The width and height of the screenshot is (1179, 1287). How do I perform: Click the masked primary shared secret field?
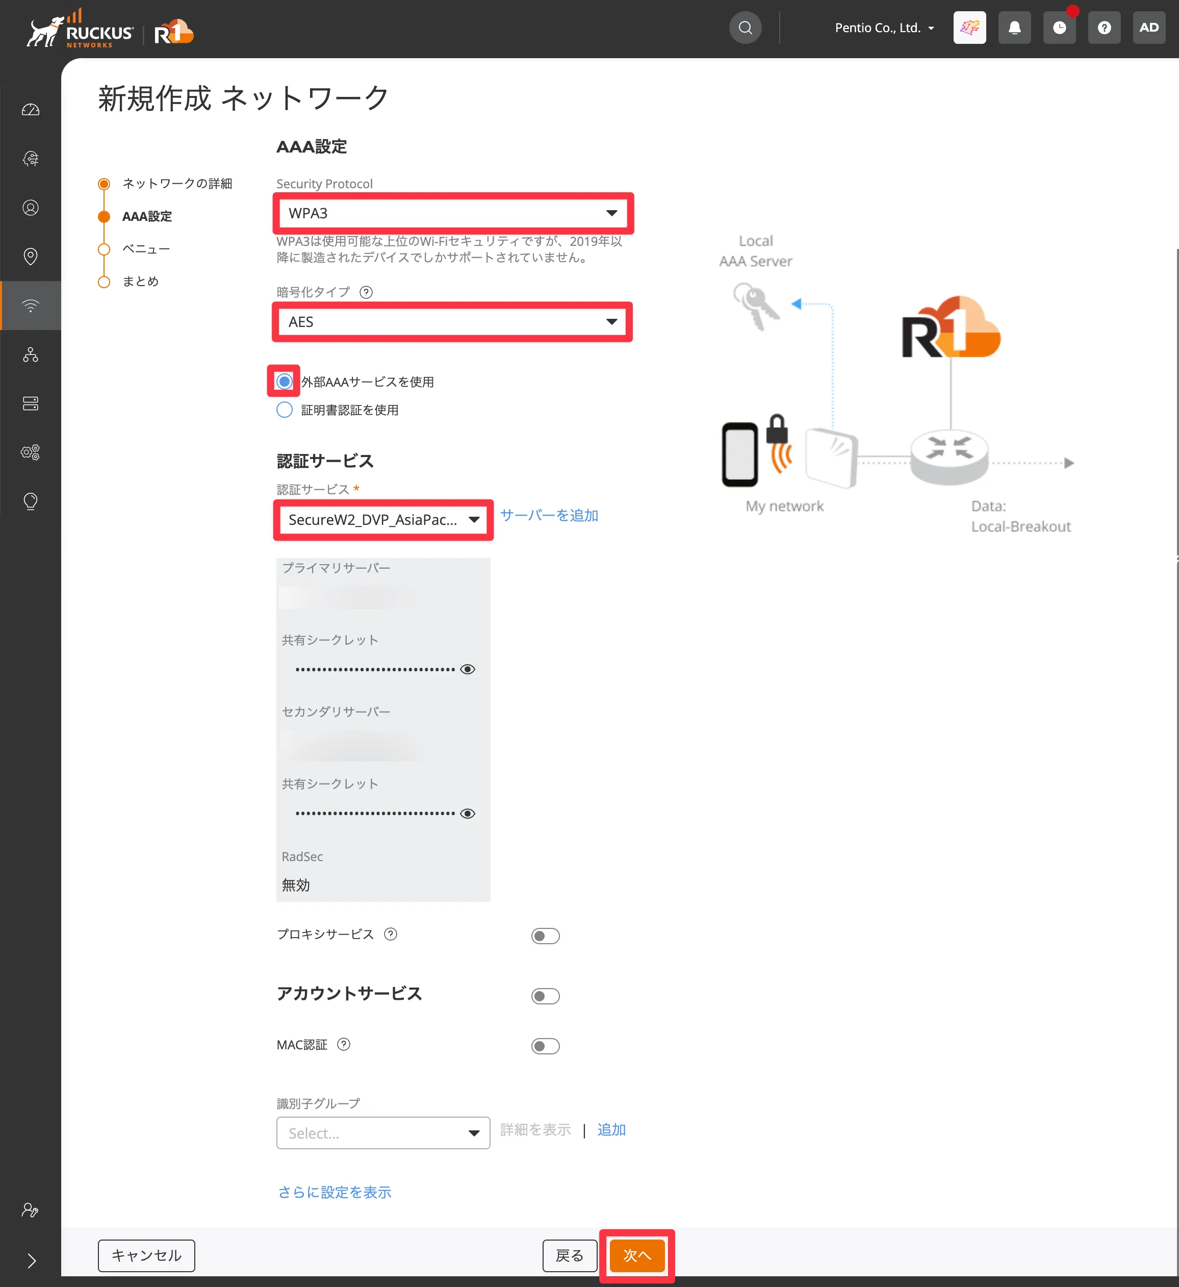pyautogui.click(x=375, y=669)
